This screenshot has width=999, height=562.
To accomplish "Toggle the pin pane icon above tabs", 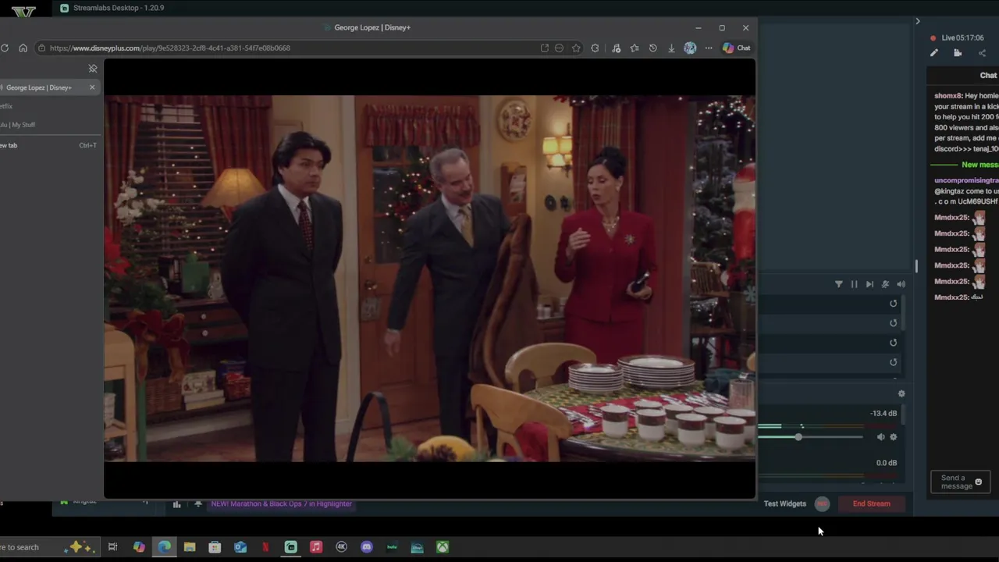I will [93, 69].
